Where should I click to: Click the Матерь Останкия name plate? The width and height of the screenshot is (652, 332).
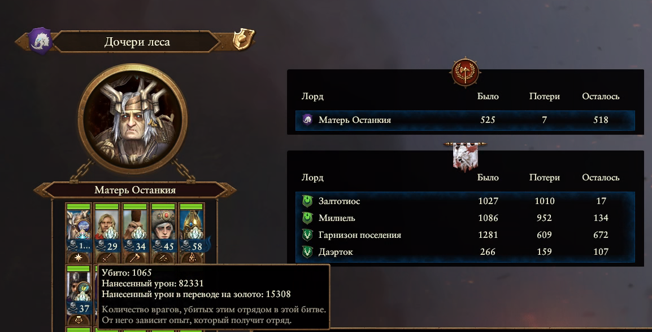tap(135, 190)
